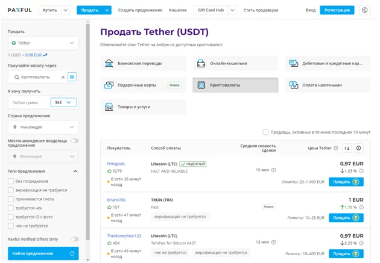
Task: Click the EUR rate trend chart icon
Action: pyautogui.click(x=45, y=55)
